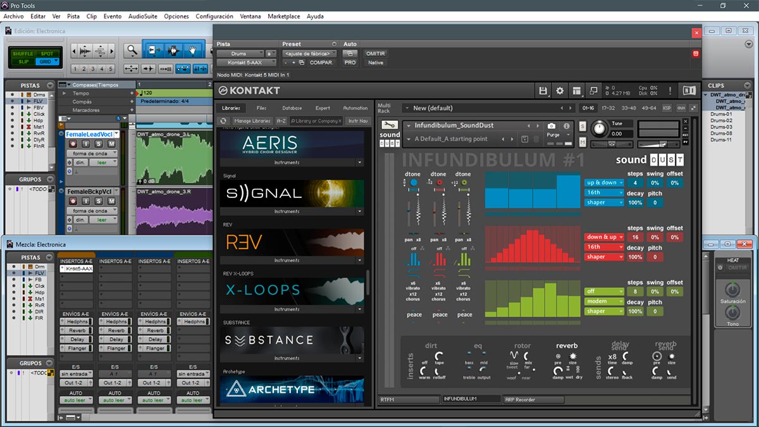Enable SHUFFLE edit mode
The height and width of the screenshot is (427, 759).
coord(23,54)
